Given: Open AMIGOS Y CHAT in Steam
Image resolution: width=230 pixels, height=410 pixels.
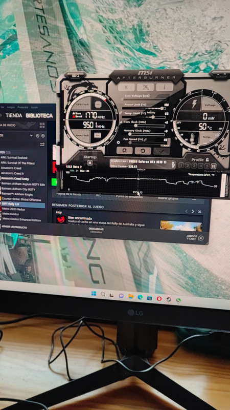Looking at the screenshot, I should [195, 237].
